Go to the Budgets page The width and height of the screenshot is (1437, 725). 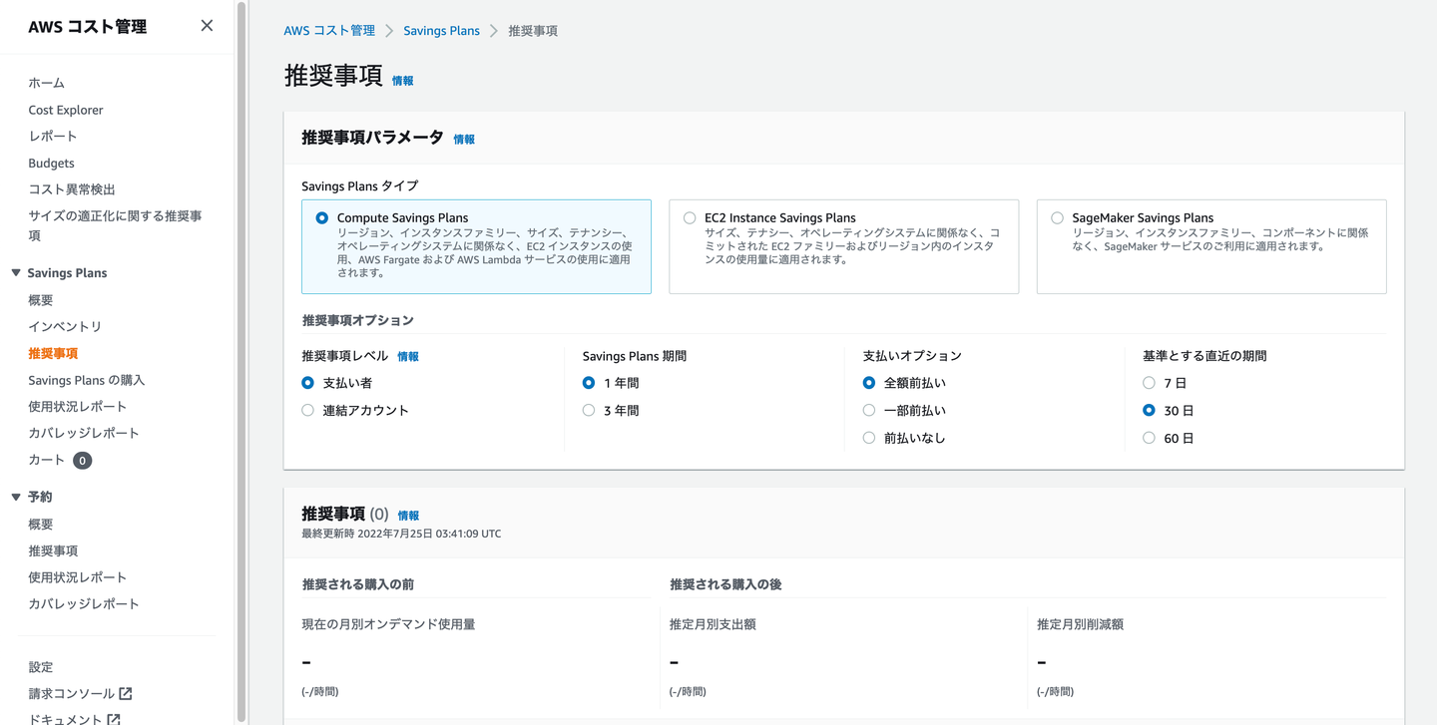51,163
